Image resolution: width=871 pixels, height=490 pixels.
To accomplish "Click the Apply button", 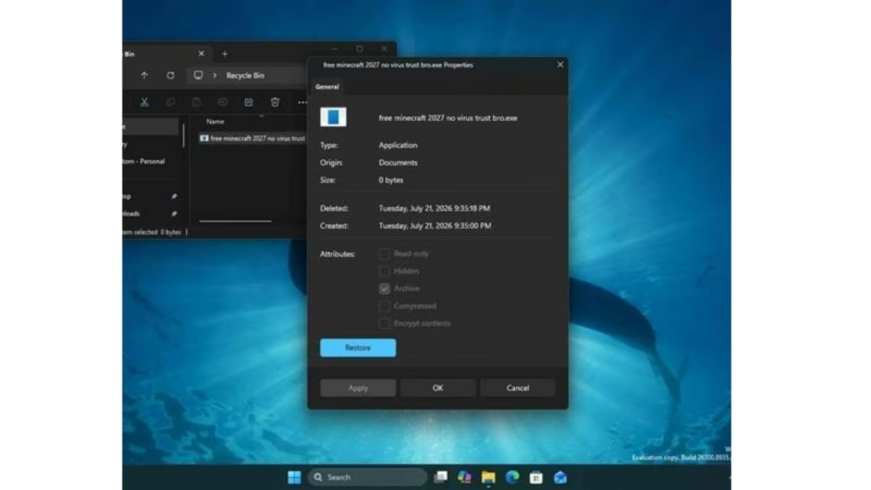I will pos(358,388).
